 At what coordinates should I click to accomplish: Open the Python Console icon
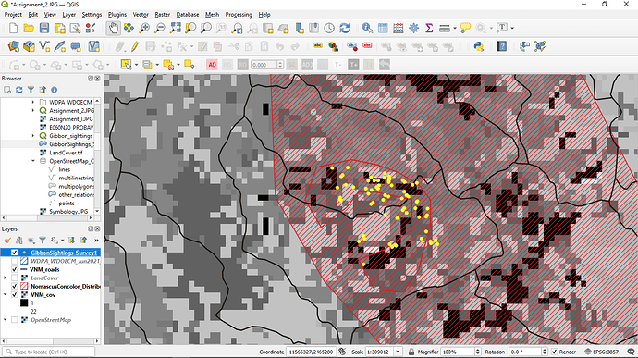(479, 46)
